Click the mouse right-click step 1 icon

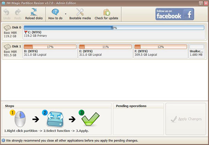tap(20, 119)
